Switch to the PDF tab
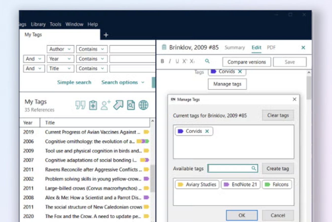Viewport: 332px width, 222px height. (271, 47)
